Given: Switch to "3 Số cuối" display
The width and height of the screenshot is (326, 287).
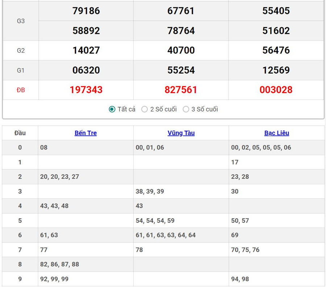Looking at the screenshot, I should [x=186, y=109].
